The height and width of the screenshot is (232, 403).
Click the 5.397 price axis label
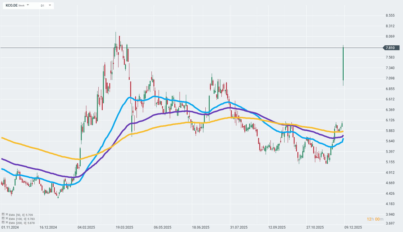pyautogui.click(x=390, y=152)
